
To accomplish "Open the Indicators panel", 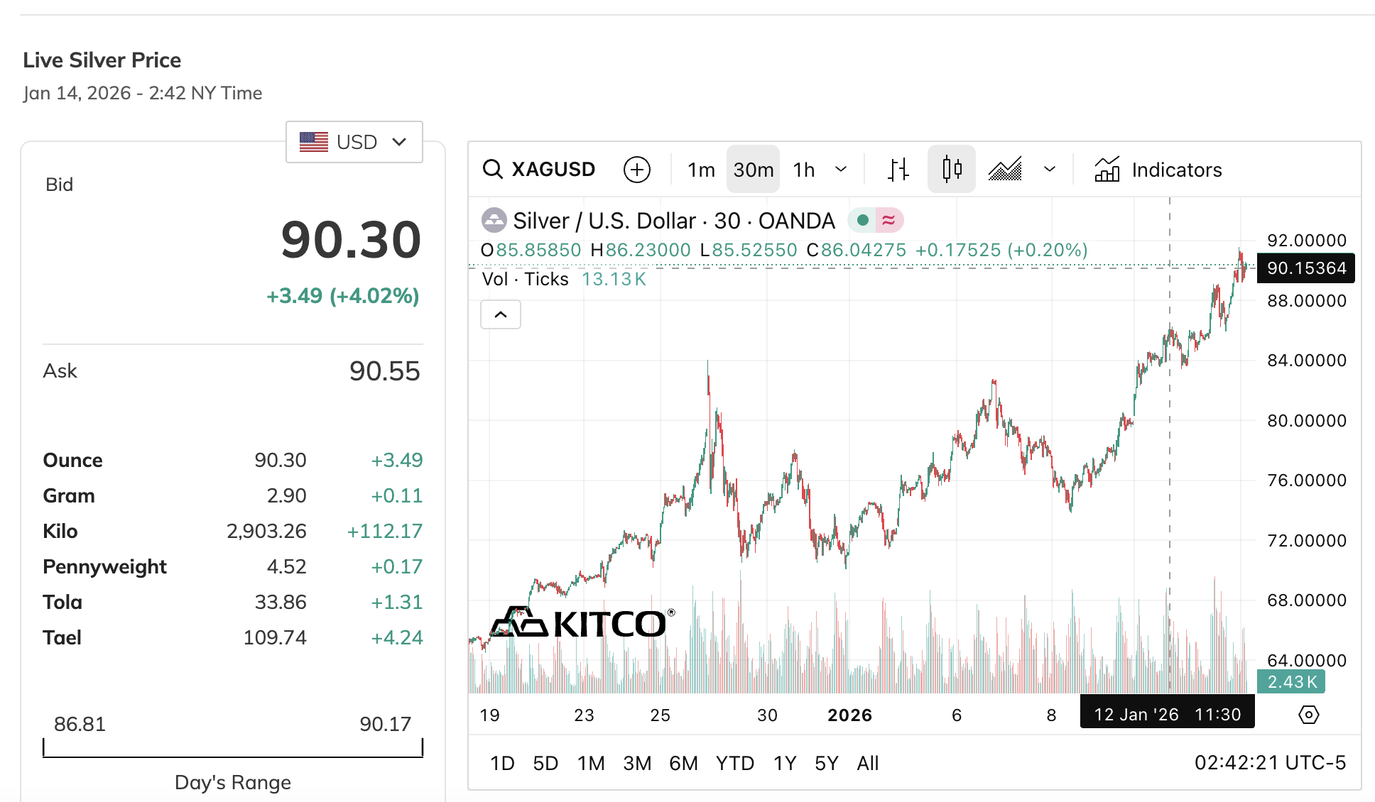I will click(1158, 170).
